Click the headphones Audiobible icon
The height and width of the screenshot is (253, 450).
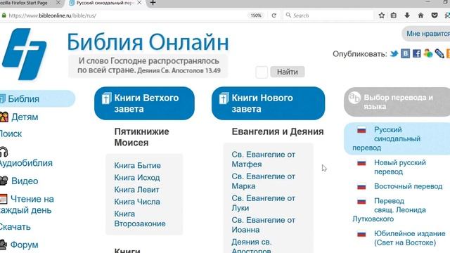tap(4, 152)
